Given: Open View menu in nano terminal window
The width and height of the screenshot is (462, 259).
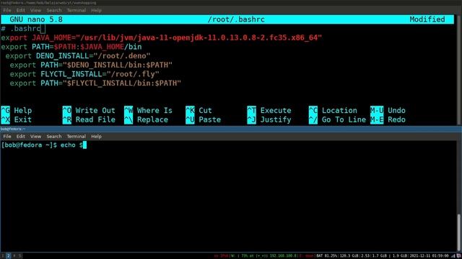Looking at the screenshot, I should [35, 10].
